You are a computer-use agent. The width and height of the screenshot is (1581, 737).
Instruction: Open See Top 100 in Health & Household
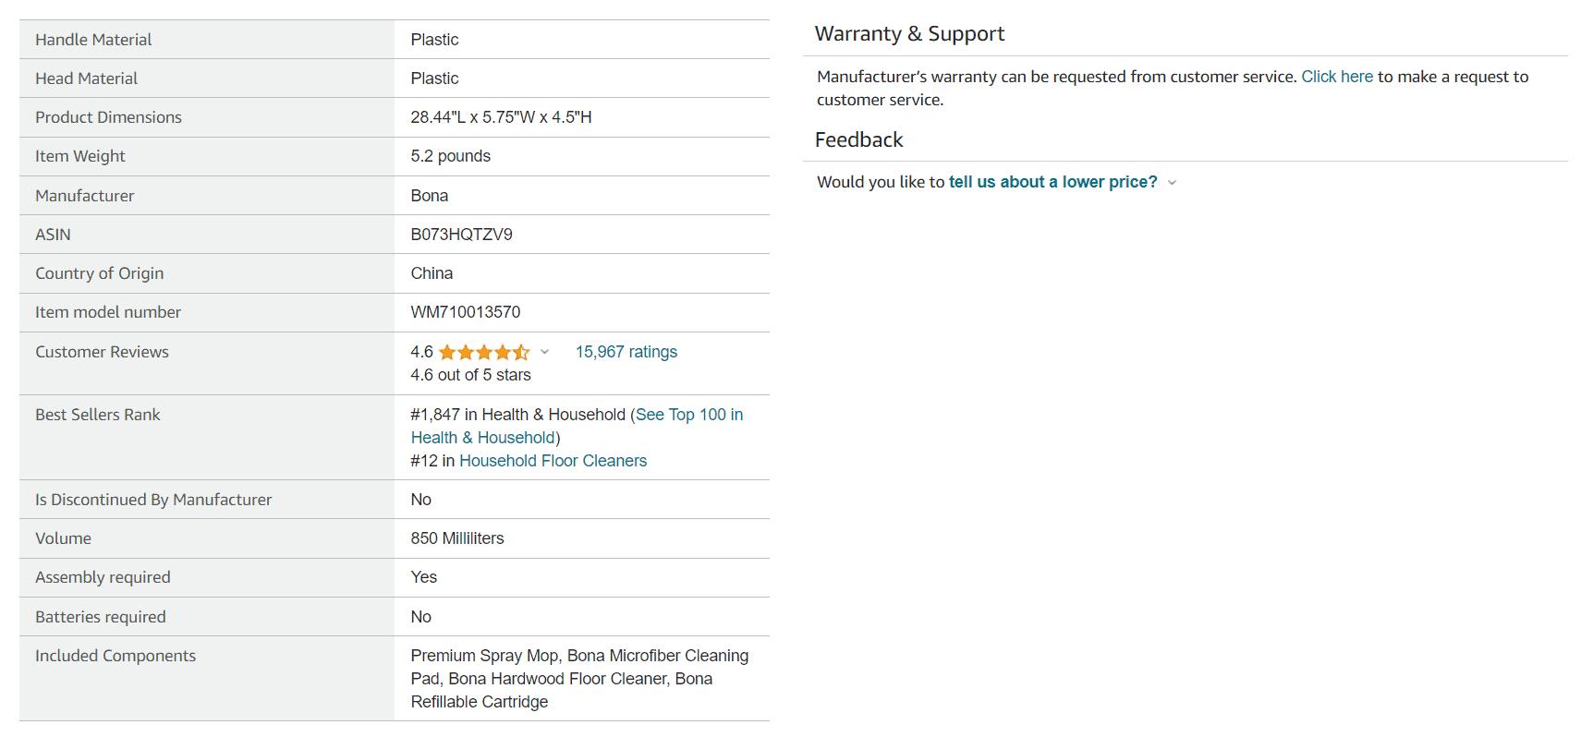click(x=688, y=415)
